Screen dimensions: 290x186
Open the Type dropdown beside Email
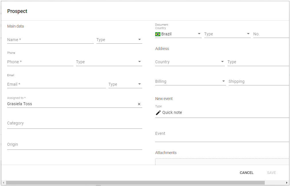coord(125,85)
